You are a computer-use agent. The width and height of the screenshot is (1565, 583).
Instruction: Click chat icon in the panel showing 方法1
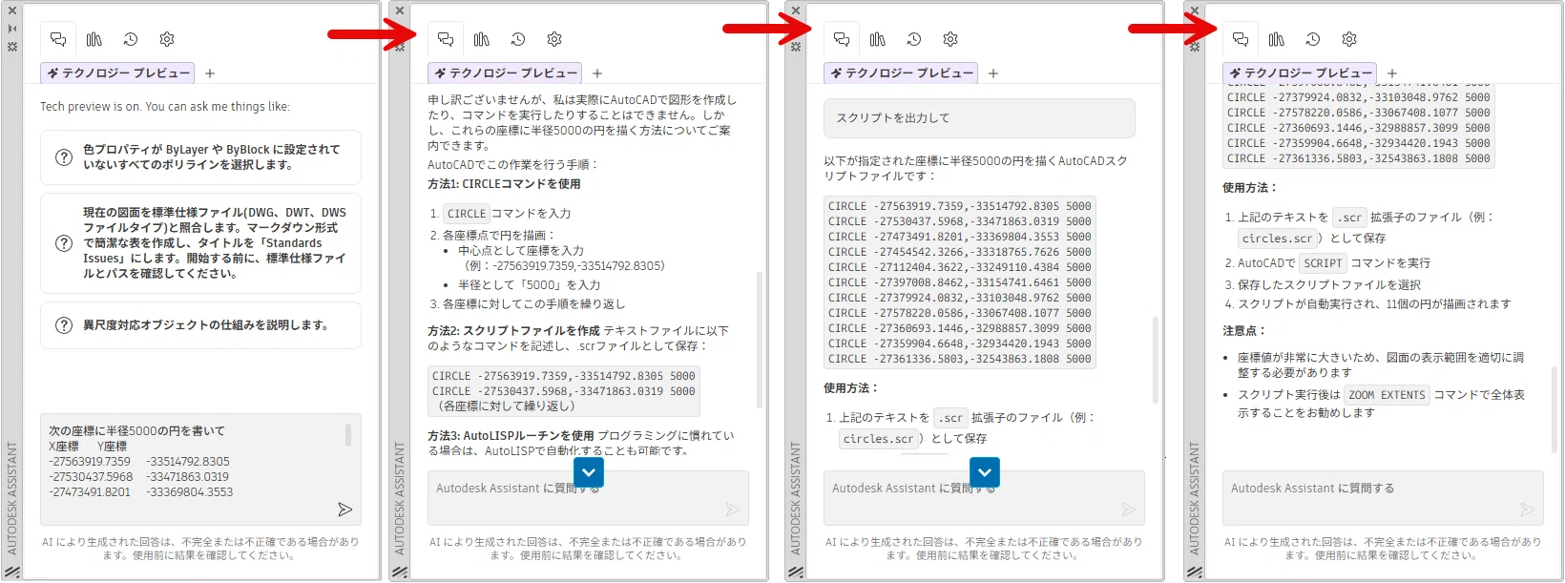(x=446, y=39)
